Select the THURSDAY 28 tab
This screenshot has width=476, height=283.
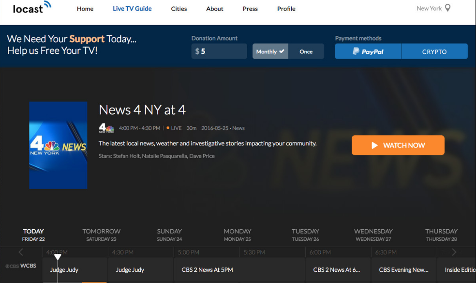(441, 235)
